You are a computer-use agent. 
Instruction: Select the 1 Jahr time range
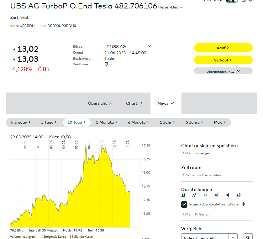(167, 122)
